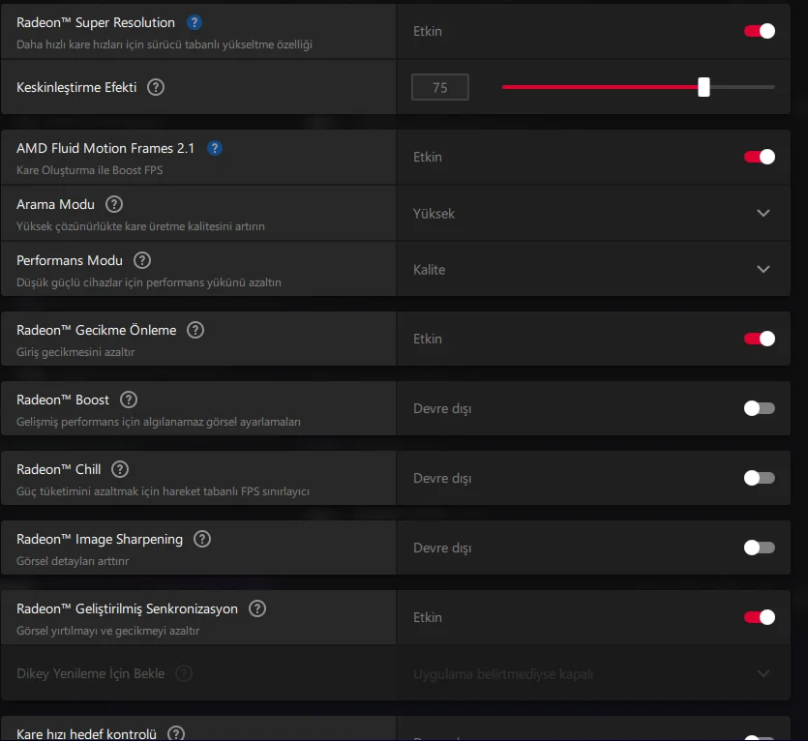Disable the Radeon Super Resolution toggle
The image size is (808, 741).
[760, 31]
